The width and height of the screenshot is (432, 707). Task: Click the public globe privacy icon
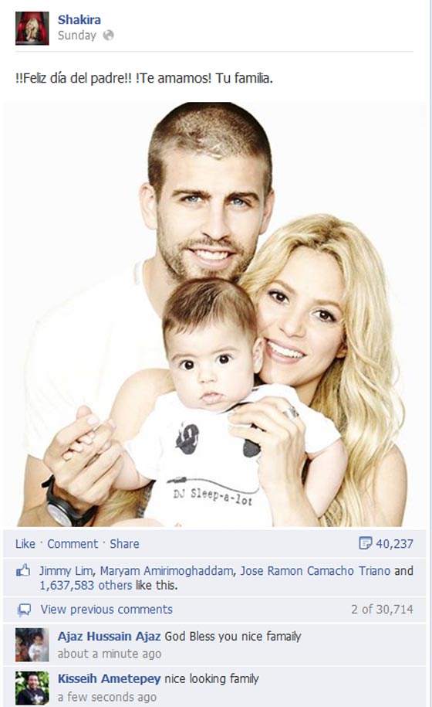pyautogui.click(x=109, y=36)
